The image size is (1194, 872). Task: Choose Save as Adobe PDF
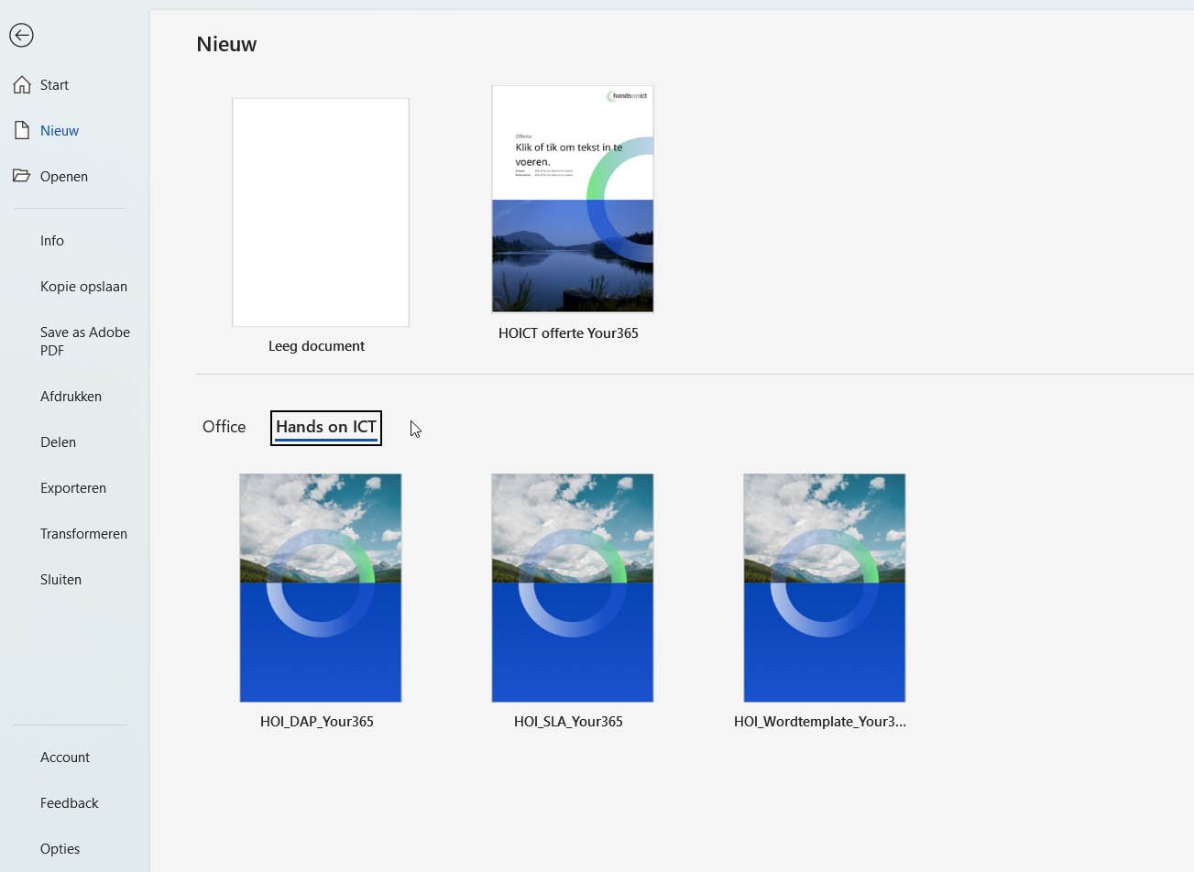[x=84, y=341]
